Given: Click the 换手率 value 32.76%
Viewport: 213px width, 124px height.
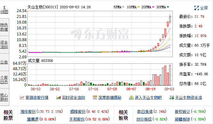Looking at the screenshot, I should (x=200, y=64).
